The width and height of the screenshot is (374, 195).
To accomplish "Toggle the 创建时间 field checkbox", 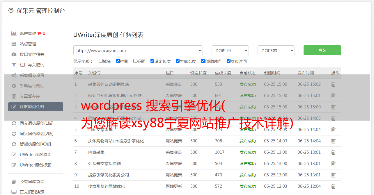I will click(203, 61).
